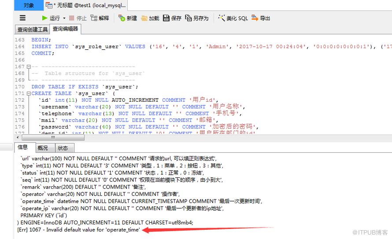
Task: Switch to Query Editor (查询编辑器) tab
Action: 65,29
